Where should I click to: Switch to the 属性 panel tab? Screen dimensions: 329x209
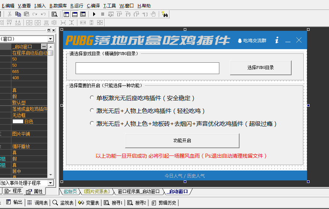pyautogui.click(x=34, y=191)
